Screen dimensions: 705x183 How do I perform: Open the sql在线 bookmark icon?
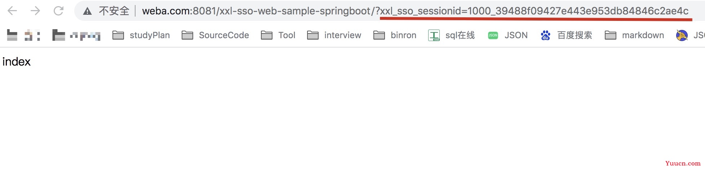pyautogui.click(x=434, y=35)
